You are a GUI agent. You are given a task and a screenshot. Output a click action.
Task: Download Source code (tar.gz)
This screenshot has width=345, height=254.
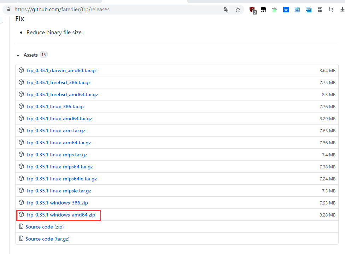(47, 239)
